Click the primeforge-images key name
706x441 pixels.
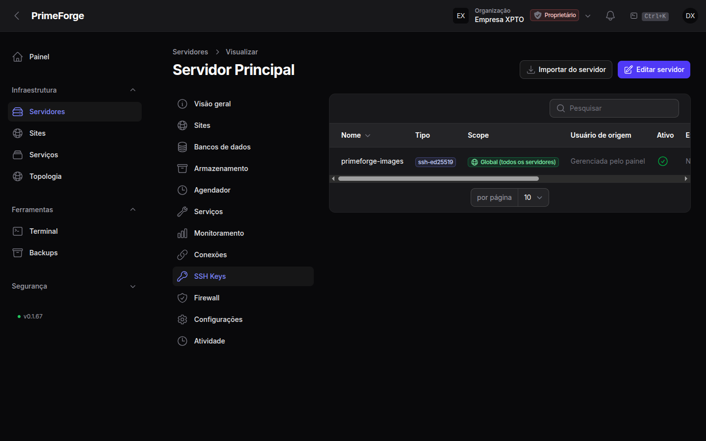(372, 161)
